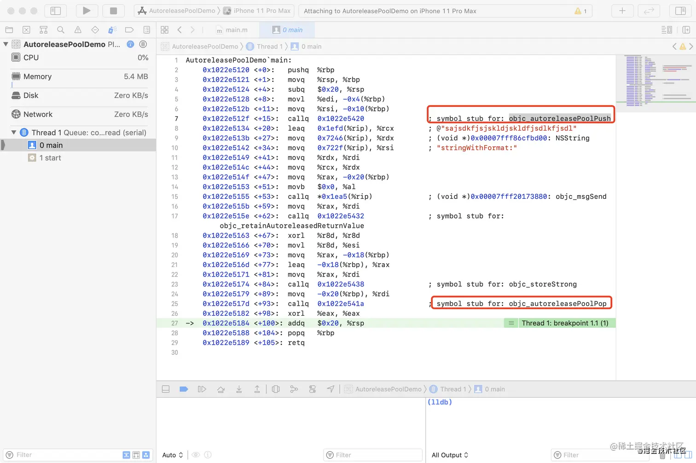This screenshot has height=463, width=696.
Task: Open the All Output dropdown
Action: point(450,455)
